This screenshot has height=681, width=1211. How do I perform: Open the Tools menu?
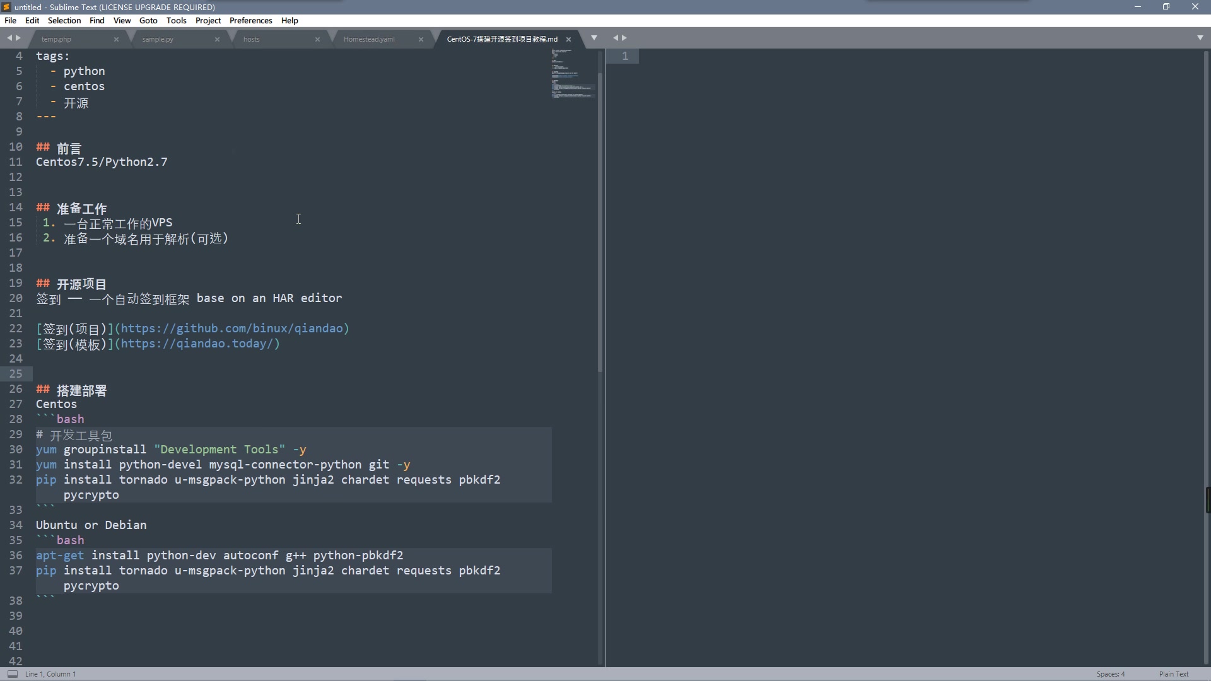[x=177, y=20]
